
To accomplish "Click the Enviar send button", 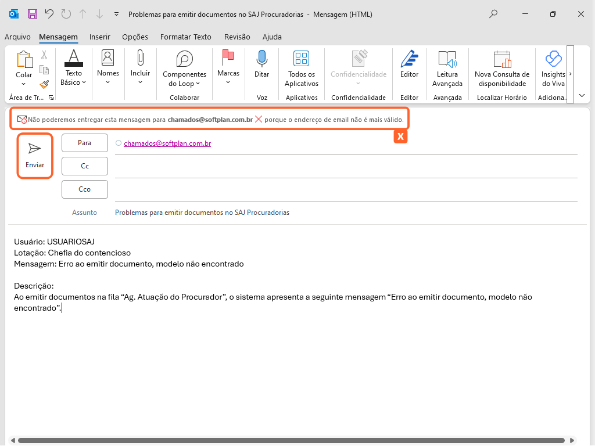I will [35, 156].
